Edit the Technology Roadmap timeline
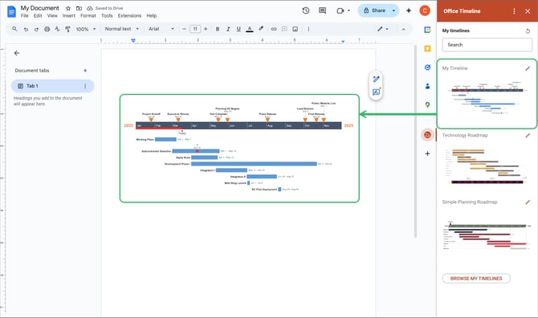Image resolution: width=538 pixels, height=318 pixels. coord(528,136)
